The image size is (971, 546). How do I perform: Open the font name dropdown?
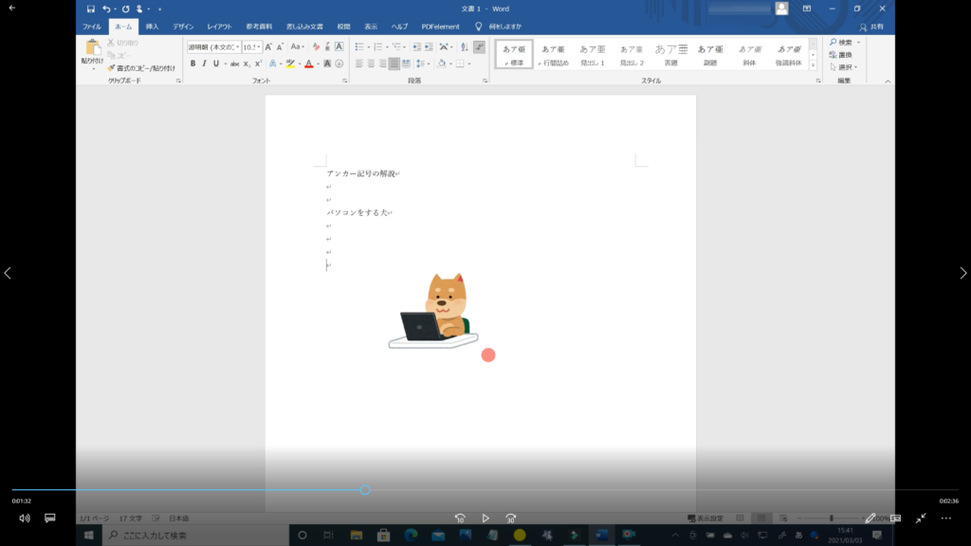point(235,46)
